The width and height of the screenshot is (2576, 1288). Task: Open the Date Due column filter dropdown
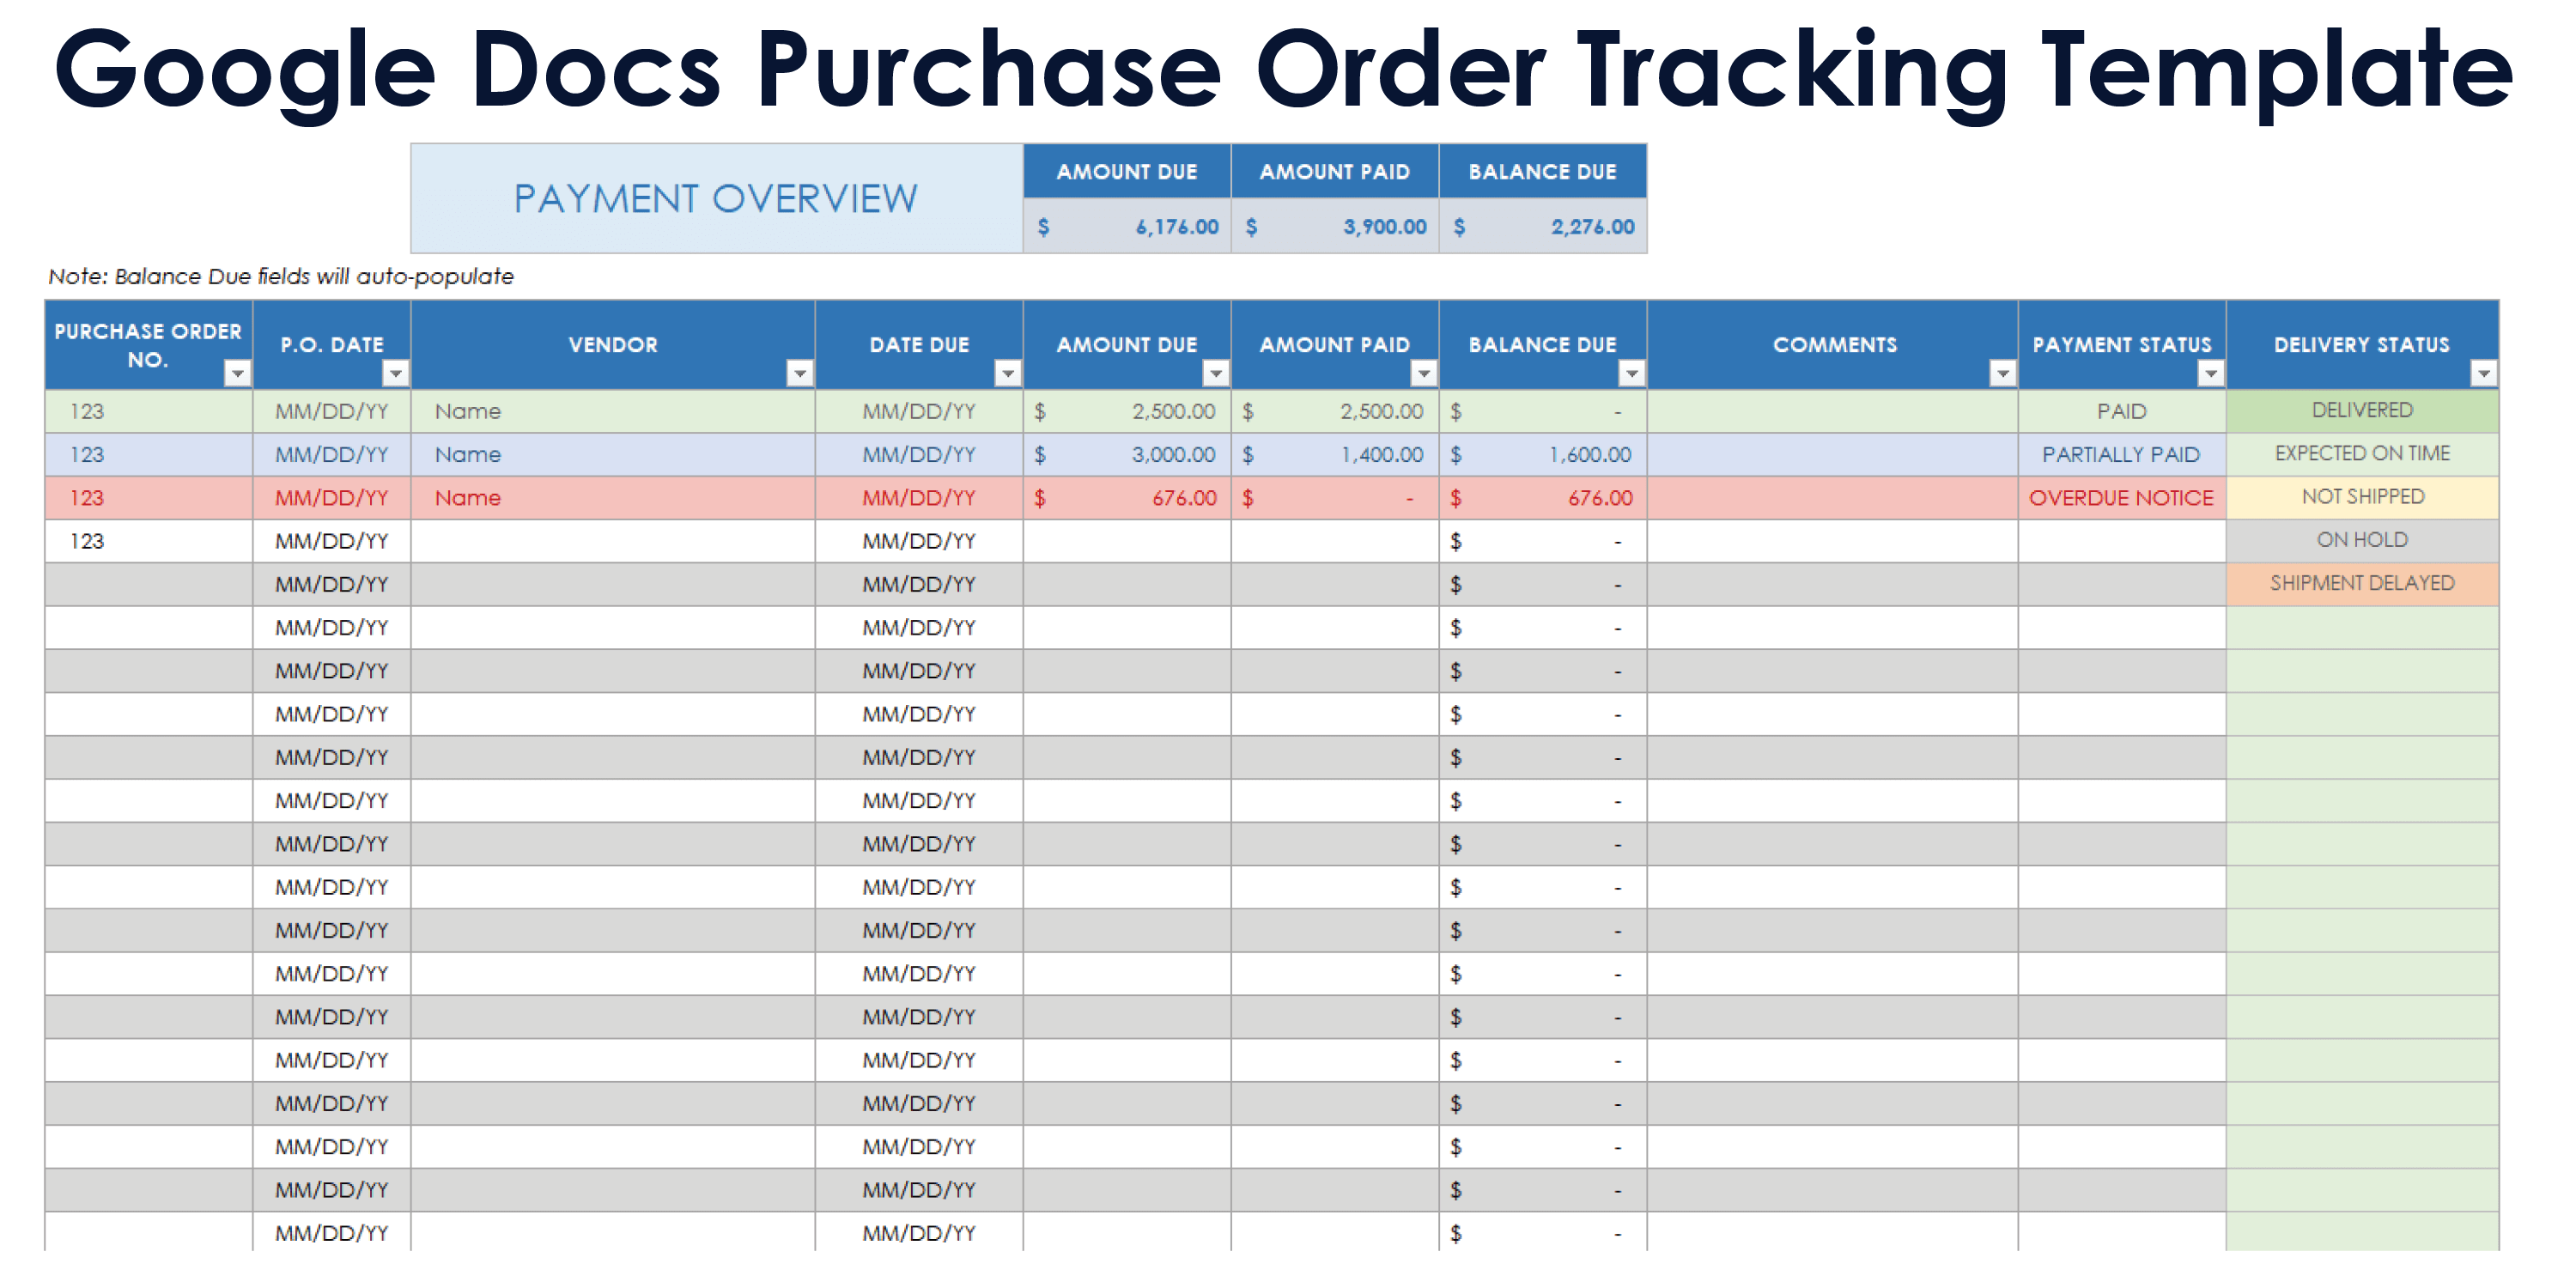pyautogui.click(x=1008, y=373)
